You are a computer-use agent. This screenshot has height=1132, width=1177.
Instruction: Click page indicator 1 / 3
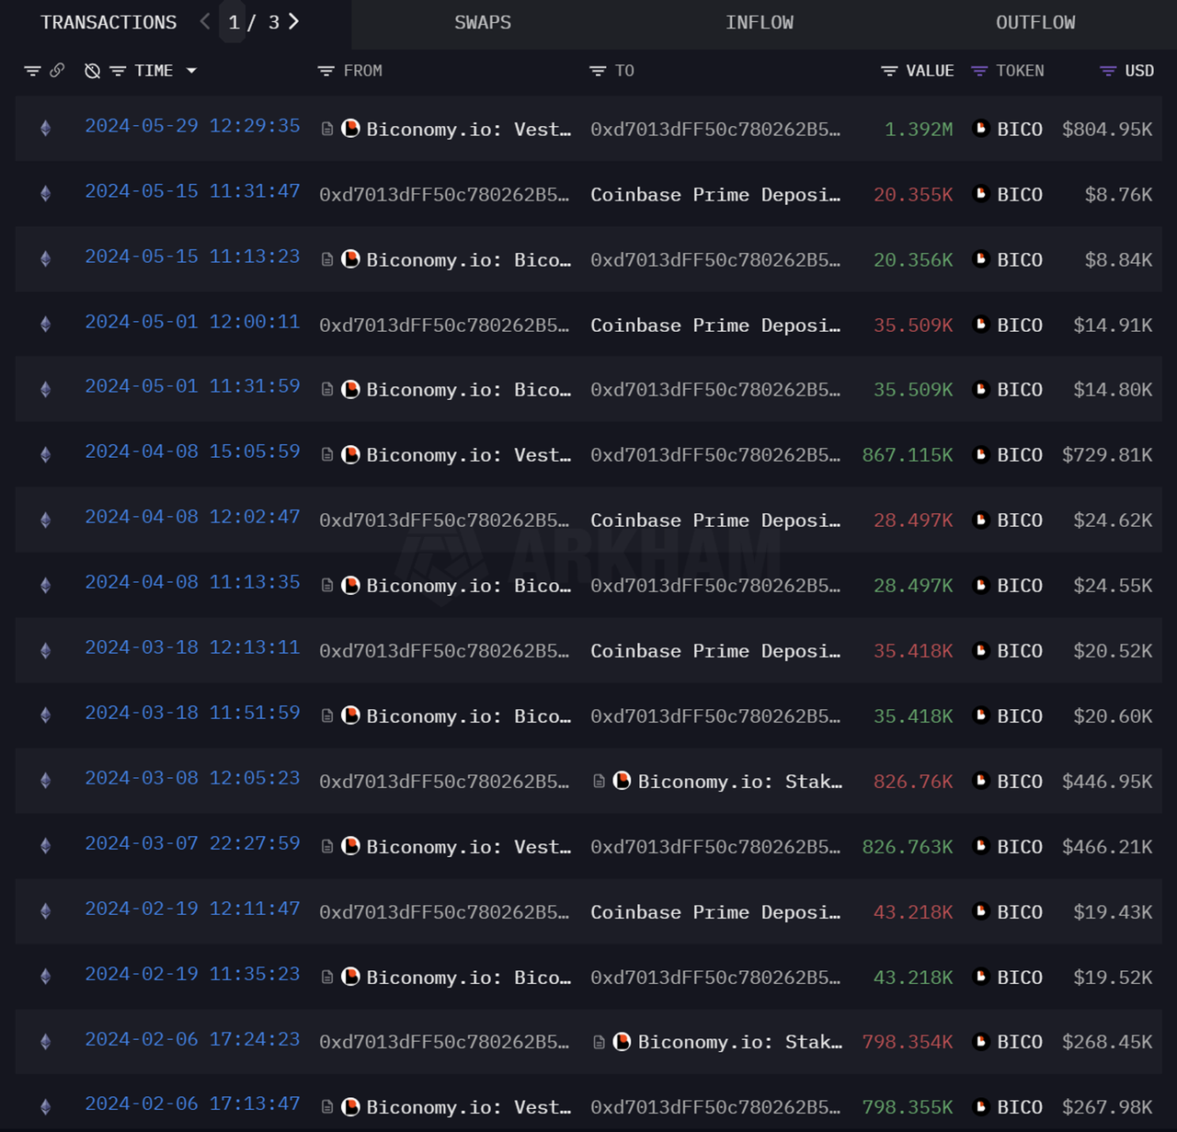point(254,22)
